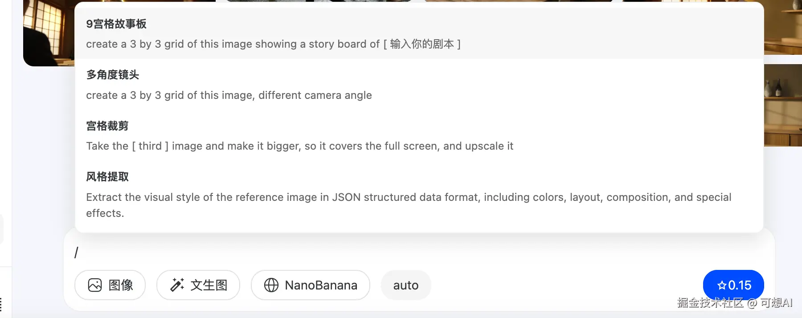This screenshot has width=802, height=318.
Task: Submit generation with the blue 0.15 button
Action: click(x=733, y=285)
